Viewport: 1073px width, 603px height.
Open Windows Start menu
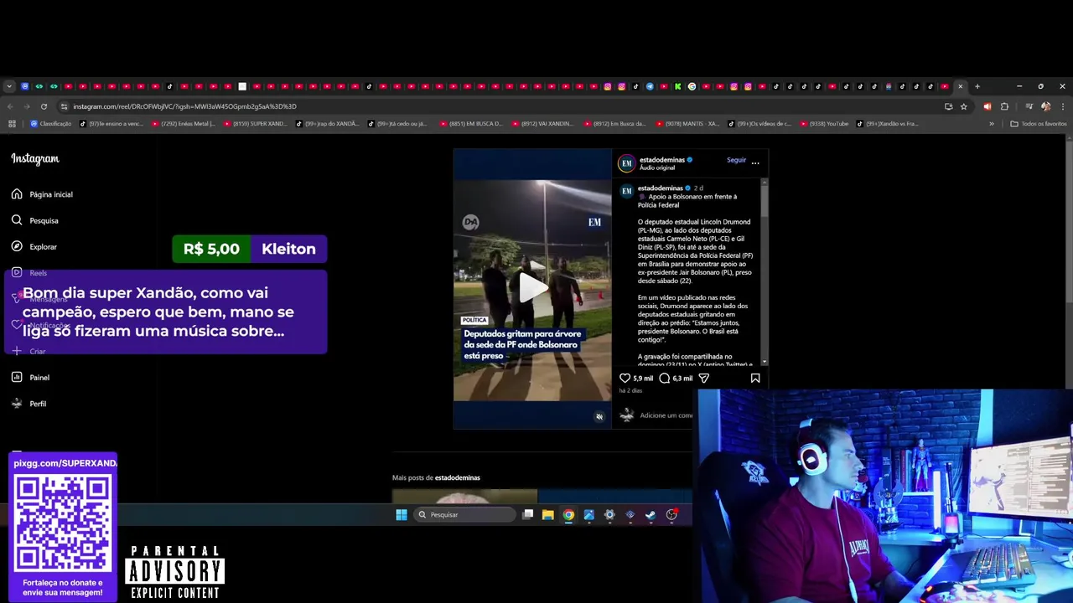pos(402,515)
